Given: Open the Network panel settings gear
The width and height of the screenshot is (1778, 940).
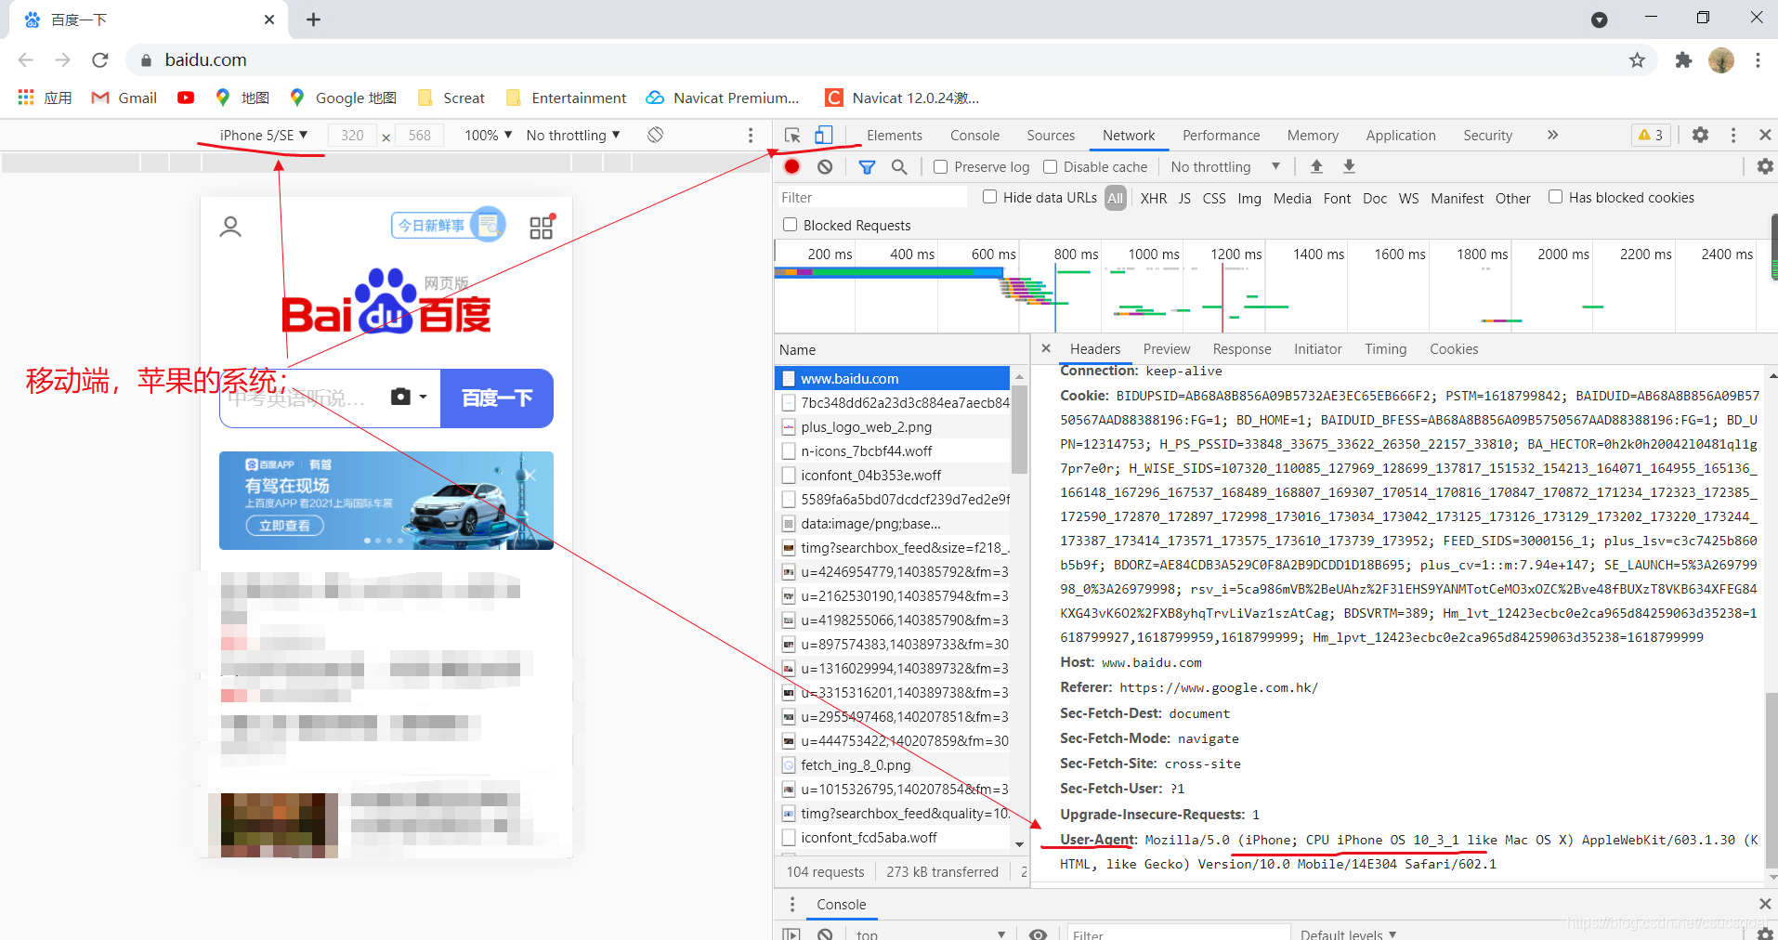Looking at the screenshot, I should click(1765, 166).
